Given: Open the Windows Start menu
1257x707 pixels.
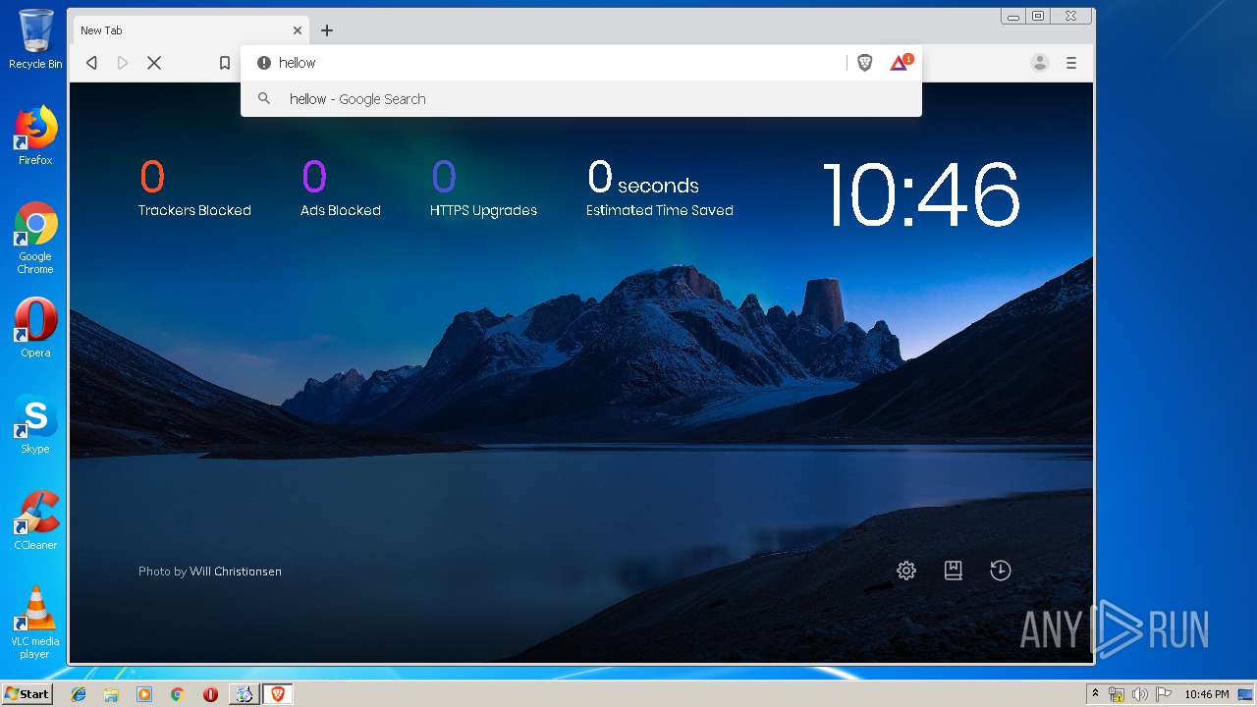Looking at the screenshot, I should [27, 694].
